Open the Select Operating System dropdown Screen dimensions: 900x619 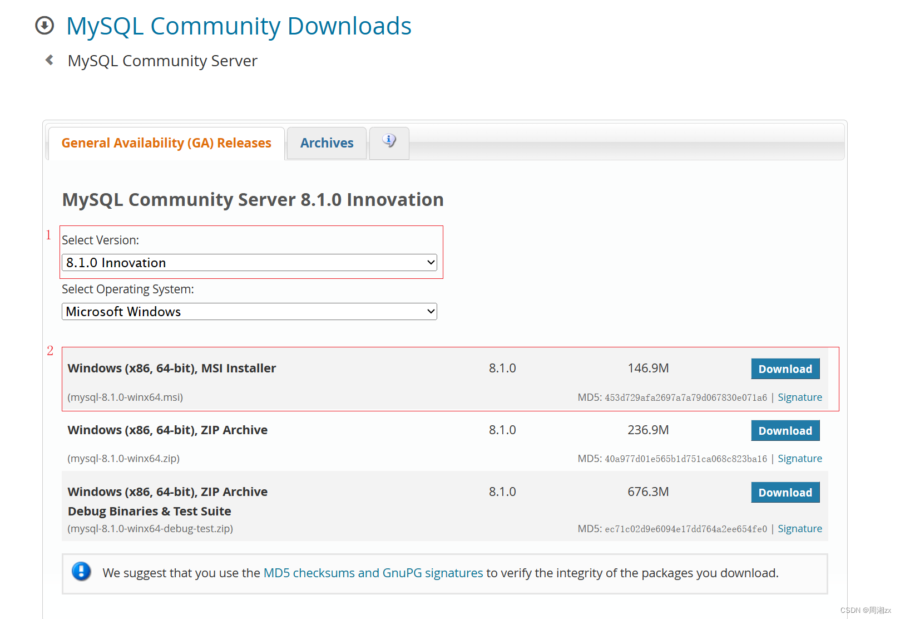[x=249, y=311]
